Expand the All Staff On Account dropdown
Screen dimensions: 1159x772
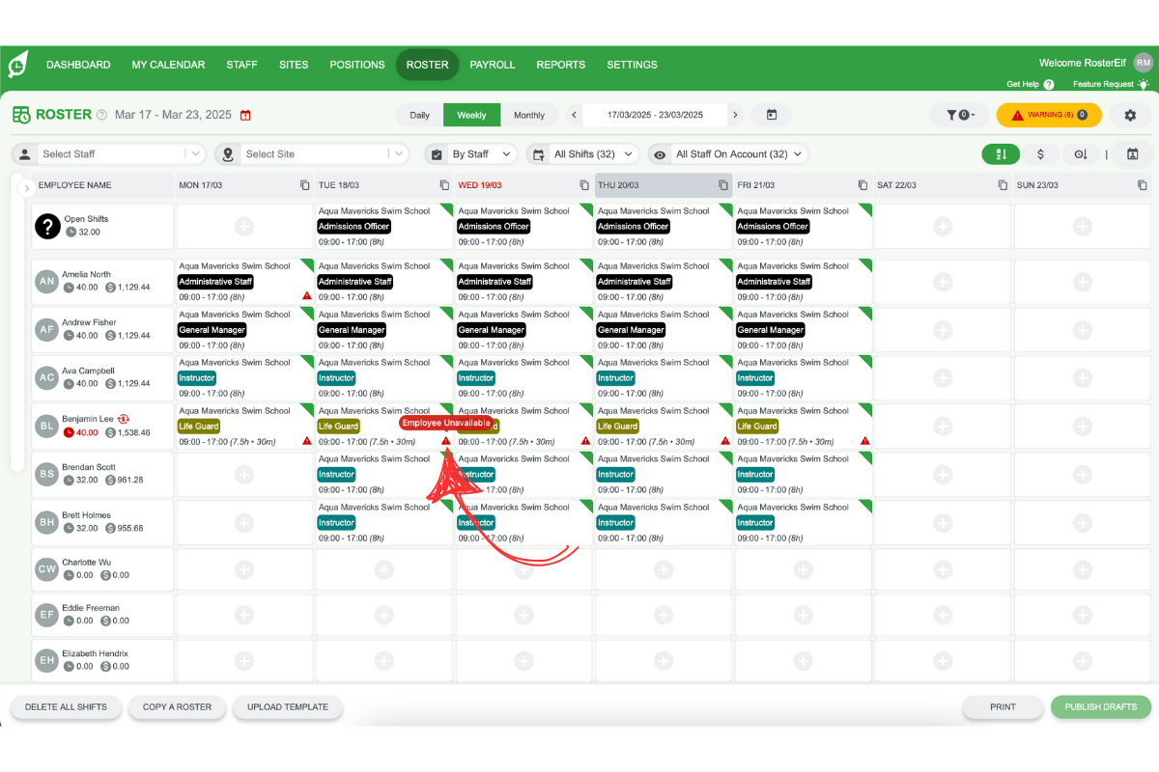(728, 153)
